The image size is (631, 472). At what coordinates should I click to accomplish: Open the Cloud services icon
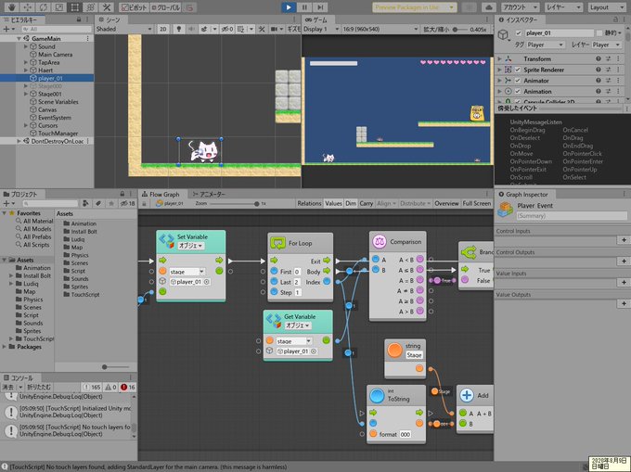click(489, 7)
